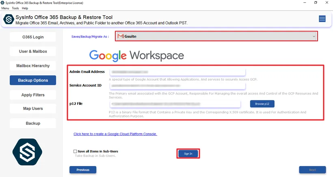
Task: Enable Save all Items in Sub-Users checkbox
Action: click(x=75, y=151)
